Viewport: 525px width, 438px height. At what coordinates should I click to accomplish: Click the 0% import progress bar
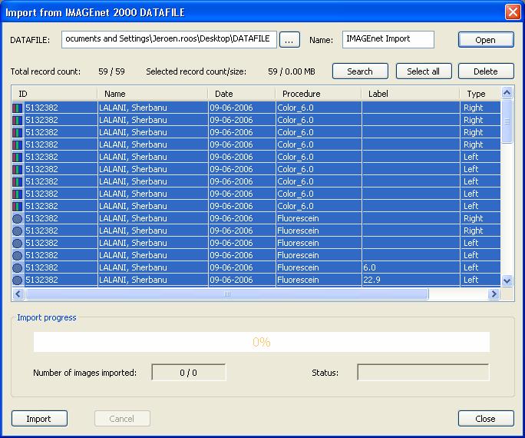point(262,342)
